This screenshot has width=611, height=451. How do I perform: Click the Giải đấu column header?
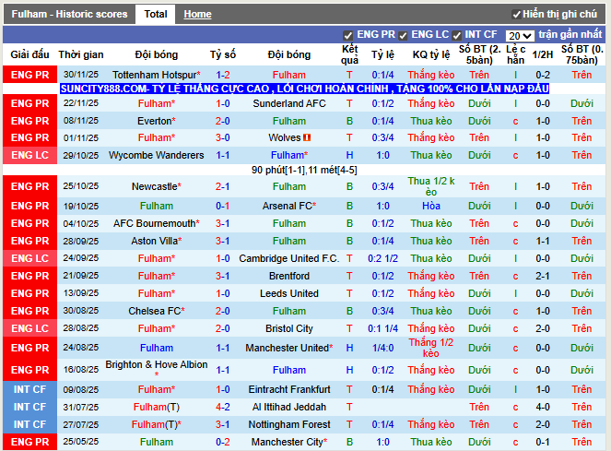click(30, 54)
